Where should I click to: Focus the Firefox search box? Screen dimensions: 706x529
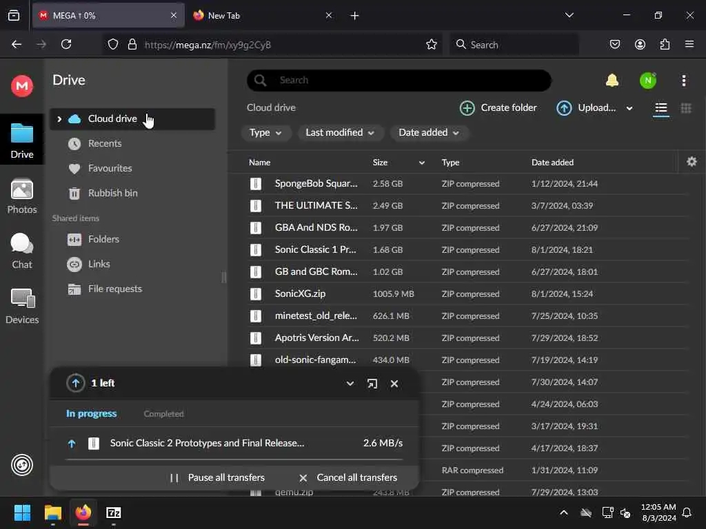pyautogui.click(x=514, y=44)
